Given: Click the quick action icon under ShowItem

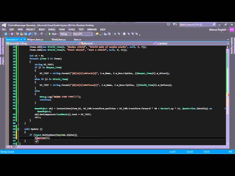Looking at the screenshot, I should click(37, 141).
